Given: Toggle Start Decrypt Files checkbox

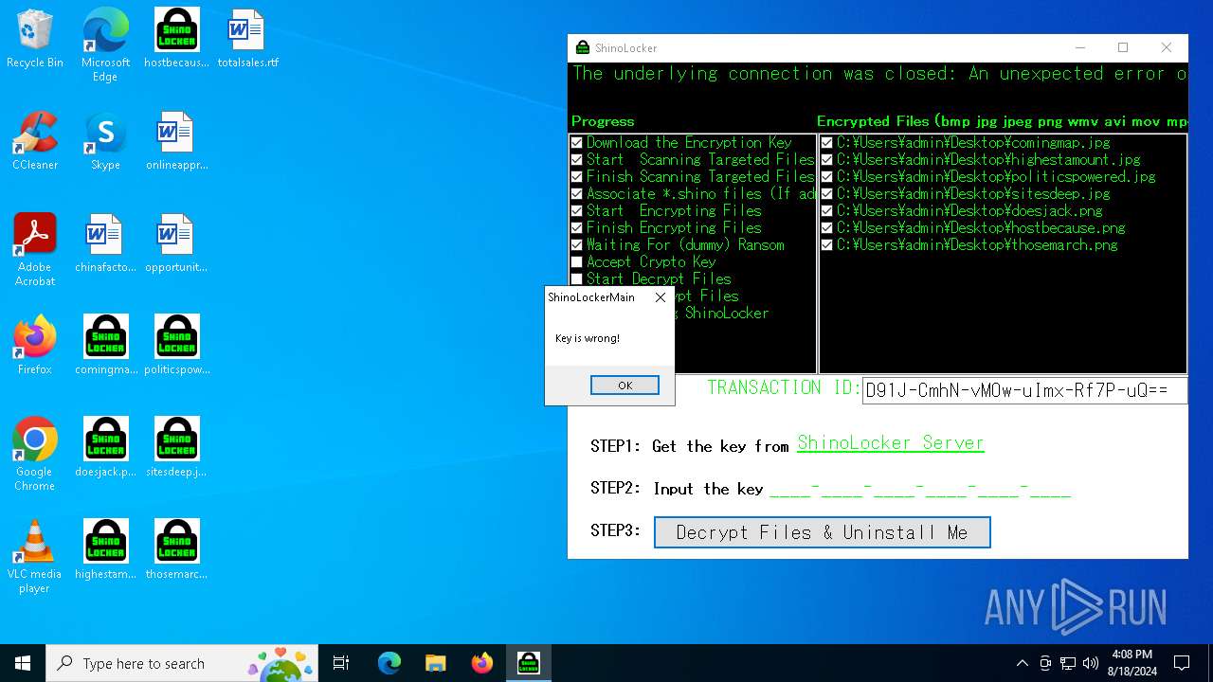Looking at the screenshot, I should click(x=577, y=279).
